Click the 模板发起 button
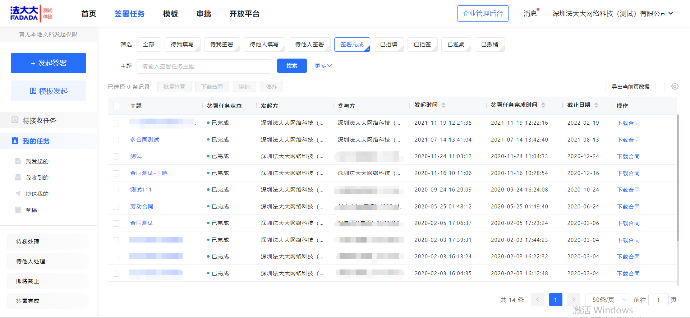Viewport: 690px width, 318px height. point(49,91)
